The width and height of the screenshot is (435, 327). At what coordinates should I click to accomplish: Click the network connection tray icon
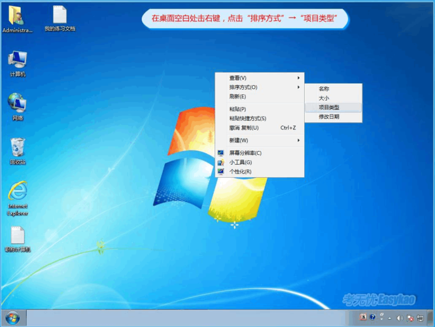(421, 318)
